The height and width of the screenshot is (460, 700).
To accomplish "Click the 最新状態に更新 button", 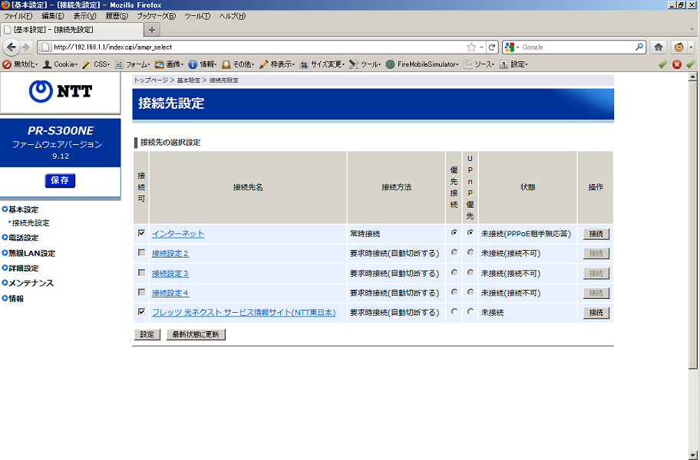I will point(196,334).
